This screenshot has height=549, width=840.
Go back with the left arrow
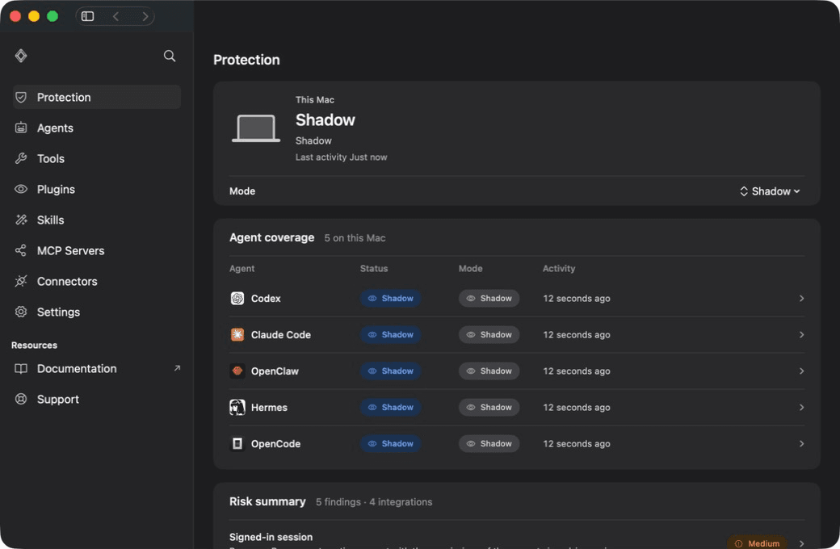click(115, 16)
